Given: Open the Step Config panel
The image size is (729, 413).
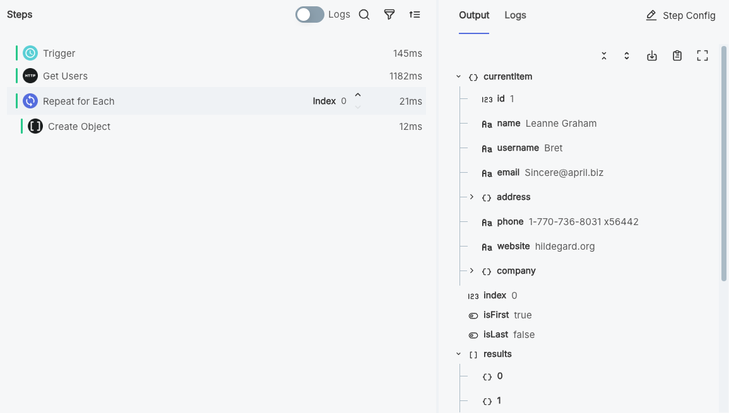Looking at the screenshot, I should [x=680, y=15].
